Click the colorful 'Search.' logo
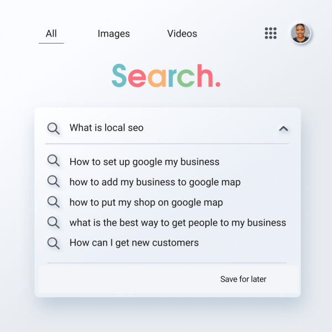The image size is (332, 332). (x=166, y=76)
